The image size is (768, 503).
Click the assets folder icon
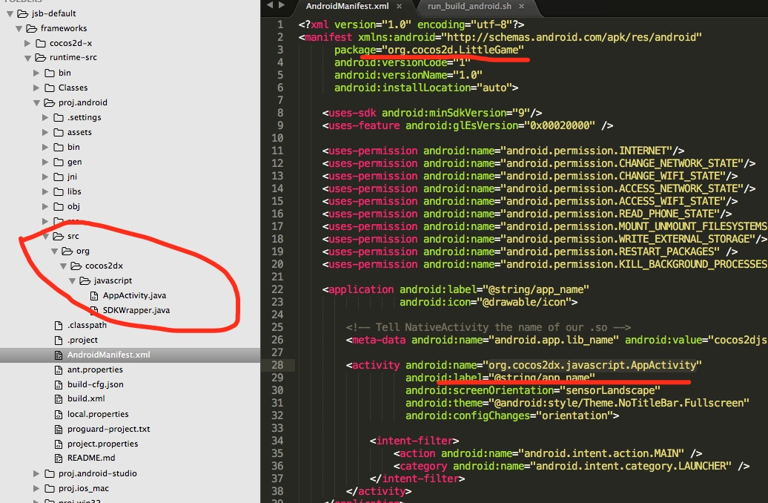[59, 132]
